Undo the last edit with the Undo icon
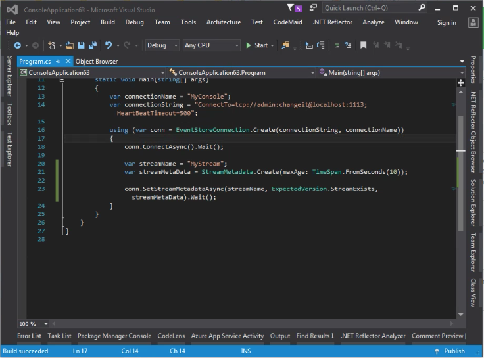 (x=109, y=45)
